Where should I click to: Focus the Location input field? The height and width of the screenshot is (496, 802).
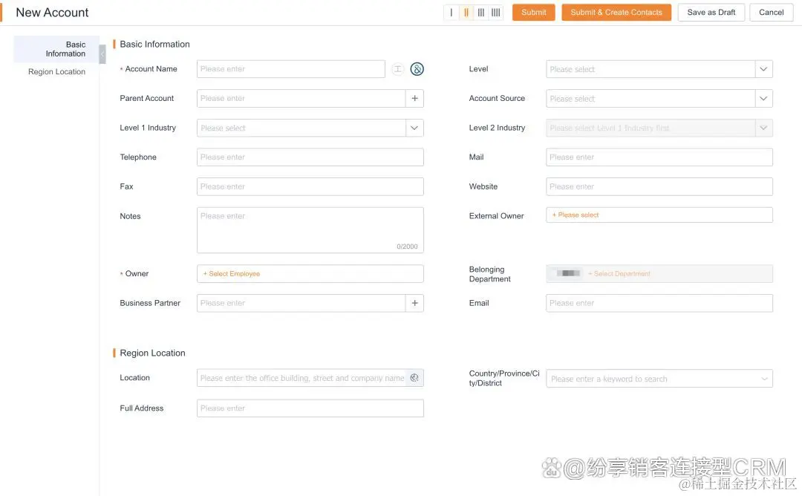point(301,378)
